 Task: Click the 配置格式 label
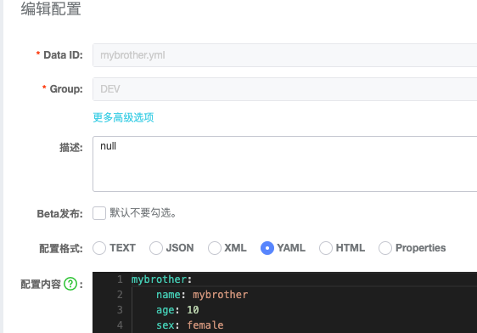click(61, 248)
